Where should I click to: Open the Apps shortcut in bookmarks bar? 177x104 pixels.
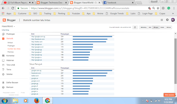pyautogui.click(x=7, y=14)
